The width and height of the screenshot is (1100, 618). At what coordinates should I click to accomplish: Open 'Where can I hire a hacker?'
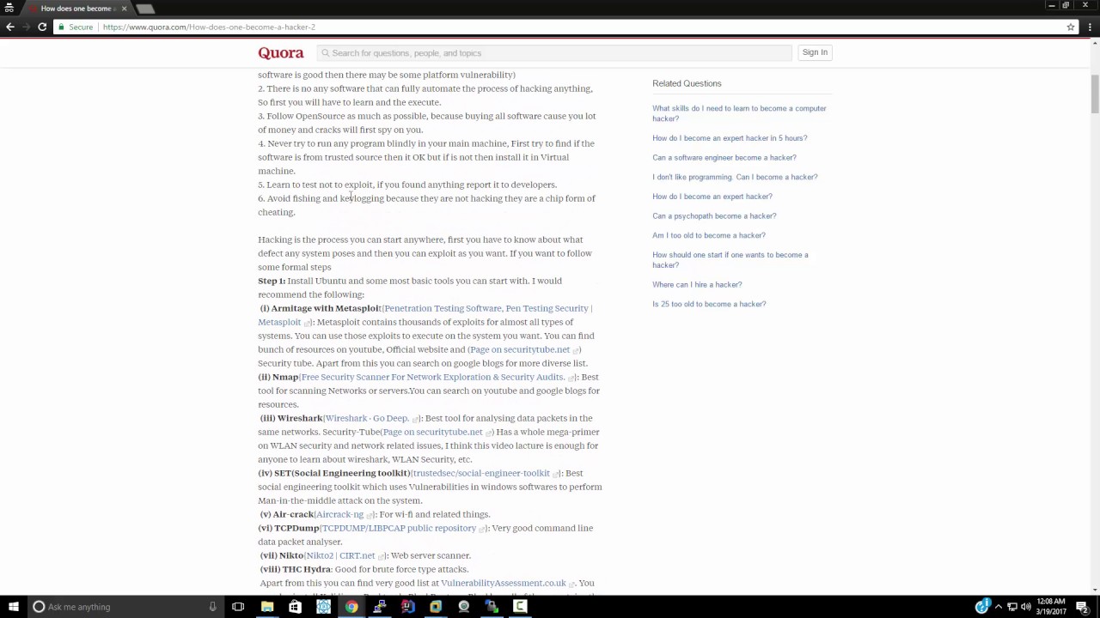697,284
